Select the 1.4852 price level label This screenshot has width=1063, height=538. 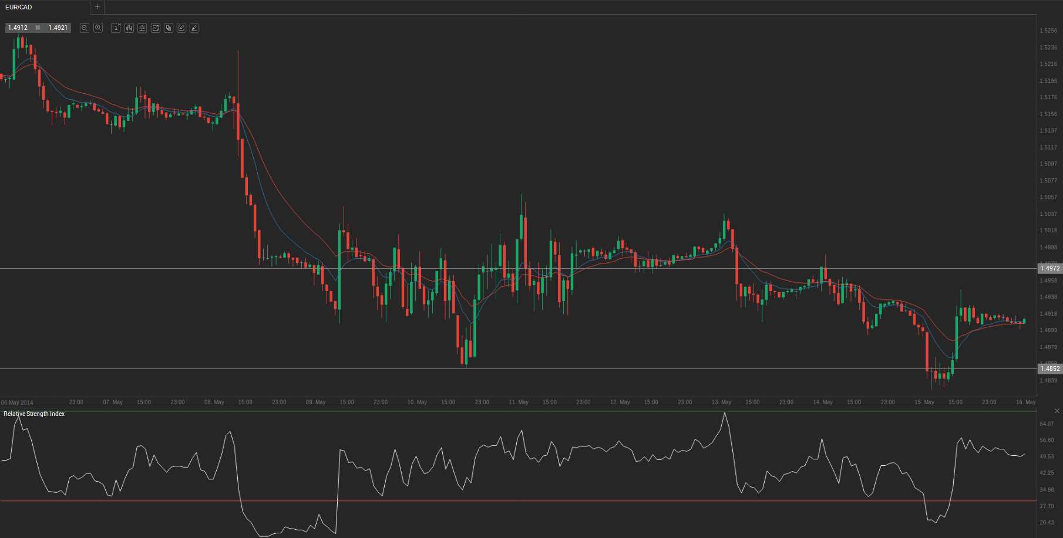click(x=1050, y=368)
